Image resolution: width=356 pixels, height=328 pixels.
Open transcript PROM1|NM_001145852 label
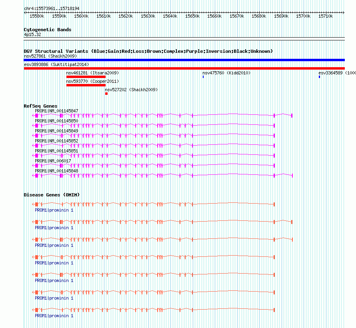point(56,141)
